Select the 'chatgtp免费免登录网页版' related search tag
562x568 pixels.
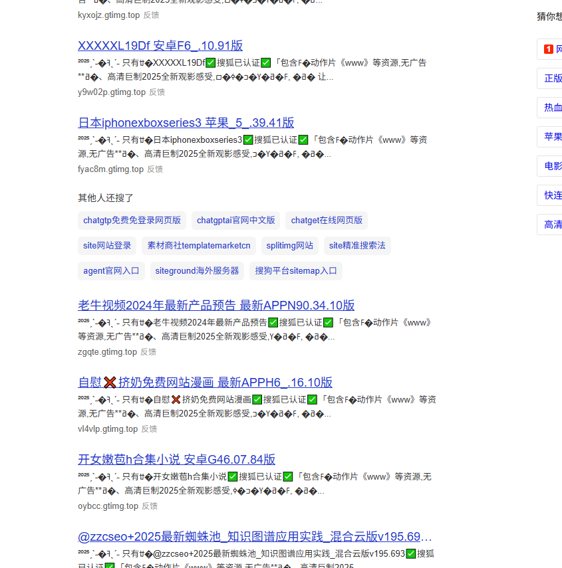pyautogui.click(x=132, y=220)
